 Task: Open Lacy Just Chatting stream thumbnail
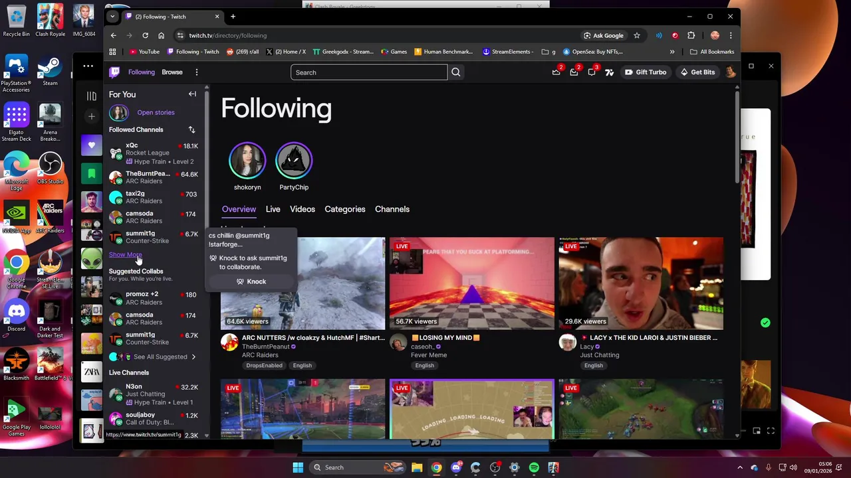(641, 283)
